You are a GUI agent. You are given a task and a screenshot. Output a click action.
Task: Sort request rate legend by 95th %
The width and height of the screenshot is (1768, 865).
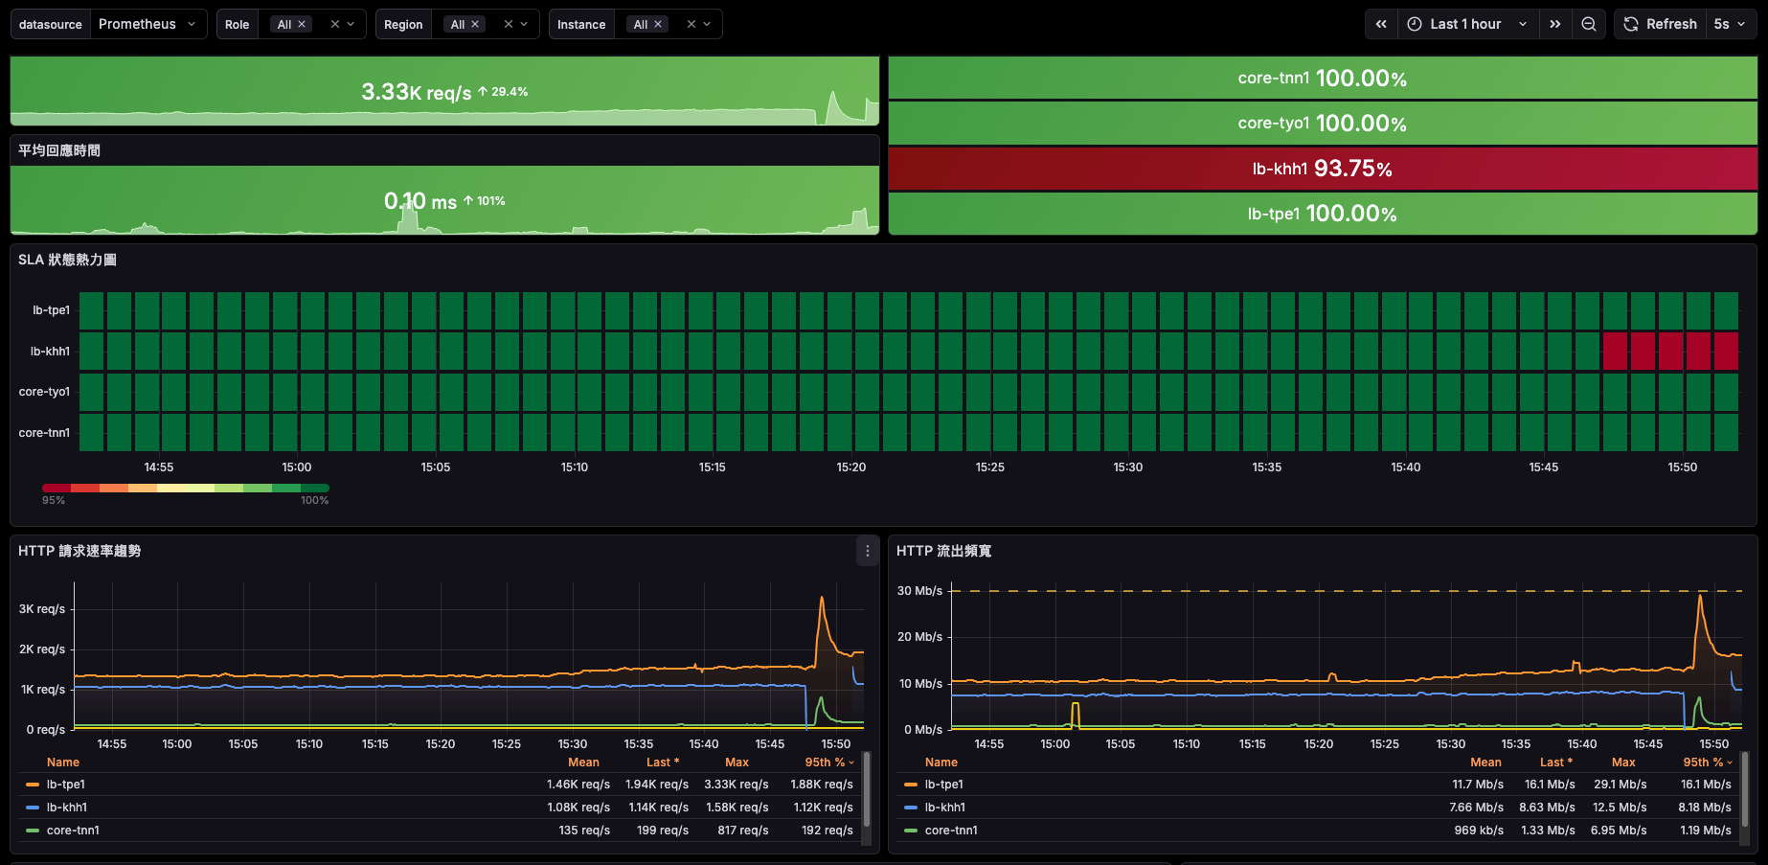point(828,763)
